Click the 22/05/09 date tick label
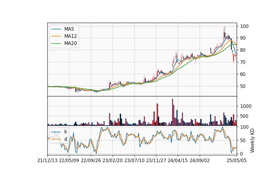Viewport: 263px width, 189px height. point(69,161)
